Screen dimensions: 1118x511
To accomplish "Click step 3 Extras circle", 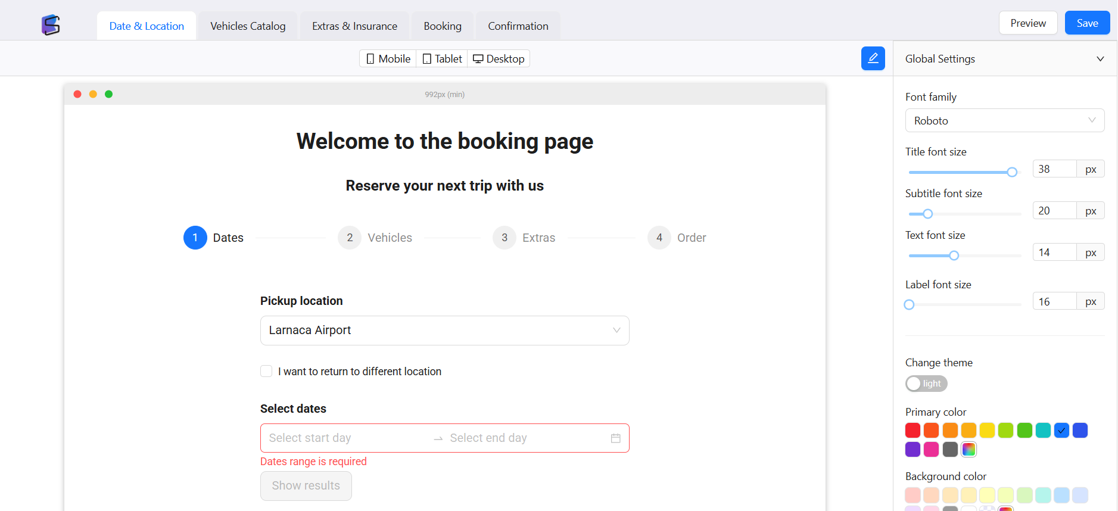I will [x=504, y=238].
